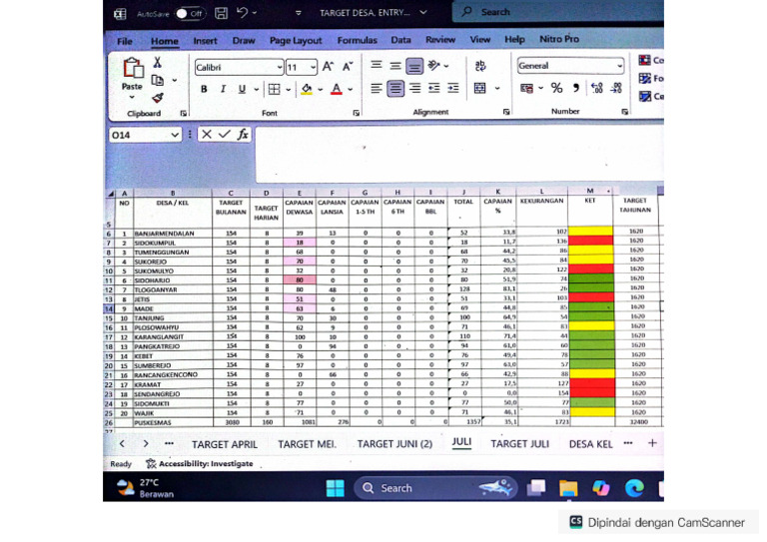Toggle Align Right
The width and height of the screenshot is (767, 542).
(x=414, y=88)
